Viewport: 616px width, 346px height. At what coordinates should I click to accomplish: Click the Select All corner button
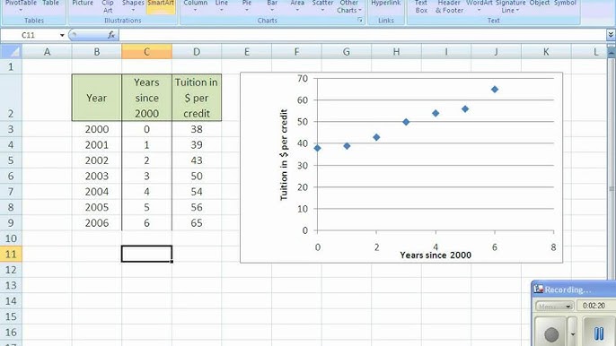point(11,51)
